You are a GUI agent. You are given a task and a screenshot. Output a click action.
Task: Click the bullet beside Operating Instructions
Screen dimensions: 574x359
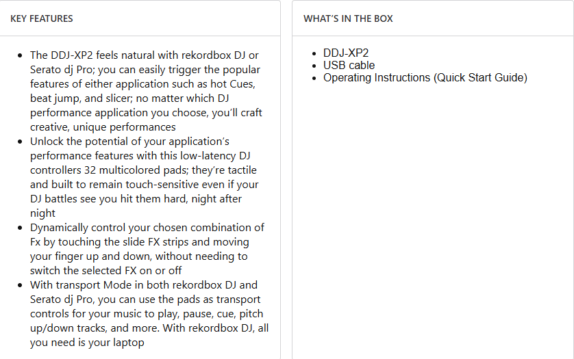click(x=315, y=78)
